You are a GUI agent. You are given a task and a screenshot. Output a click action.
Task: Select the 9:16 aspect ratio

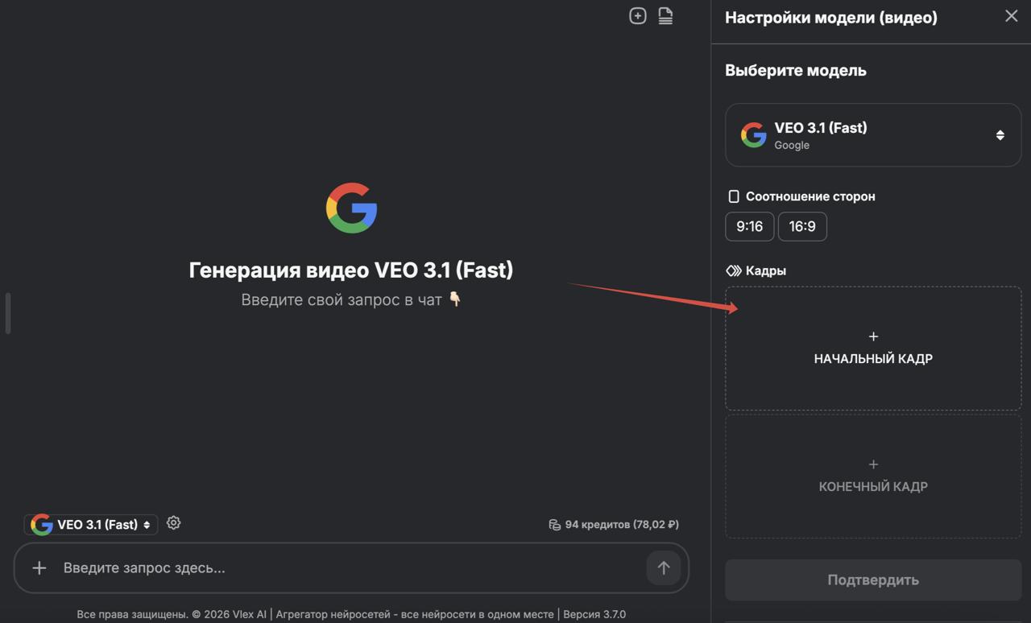(749, 226)
